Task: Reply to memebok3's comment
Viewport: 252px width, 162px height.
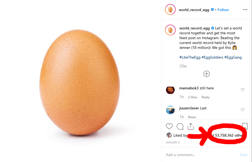Action: click(206, 97)
